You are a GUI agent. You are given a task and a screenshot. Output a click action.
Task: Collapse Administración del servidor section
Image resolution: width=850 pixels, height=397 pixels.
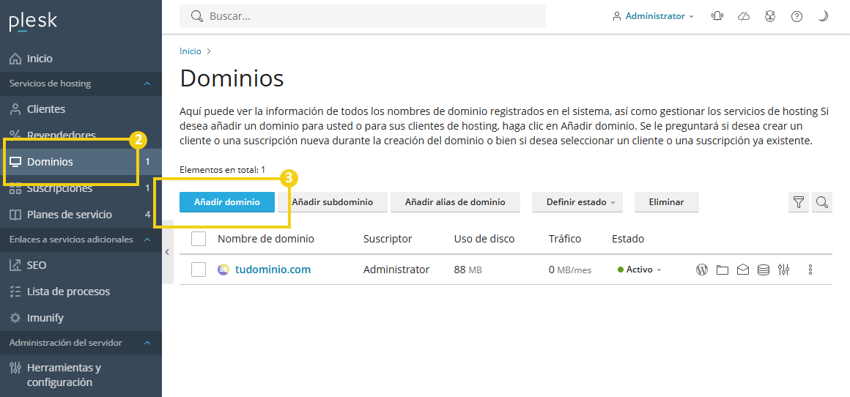click(147, 343)
